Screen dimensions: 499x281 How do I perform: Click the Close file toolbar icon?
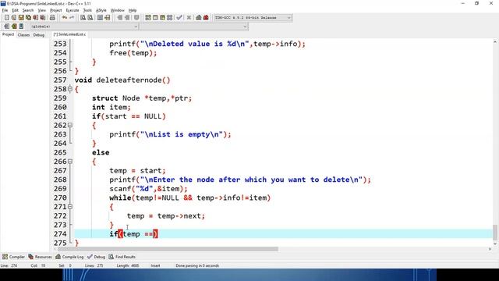point(35,17)
